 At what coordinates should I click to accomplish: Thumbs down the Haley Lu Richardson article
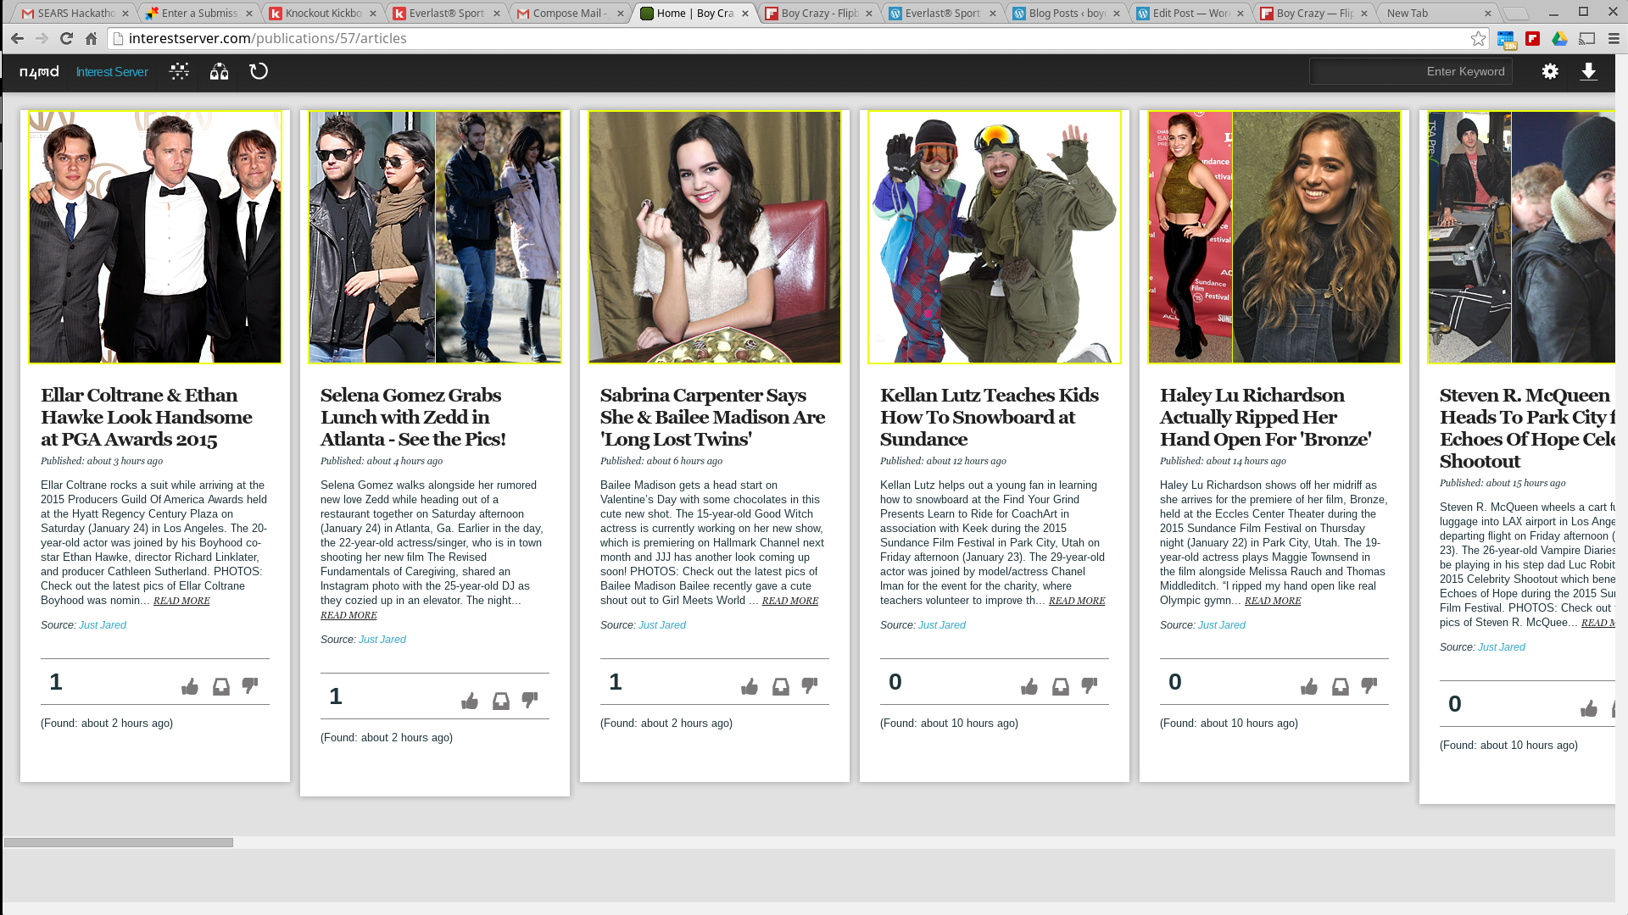tap(1369, 686)
